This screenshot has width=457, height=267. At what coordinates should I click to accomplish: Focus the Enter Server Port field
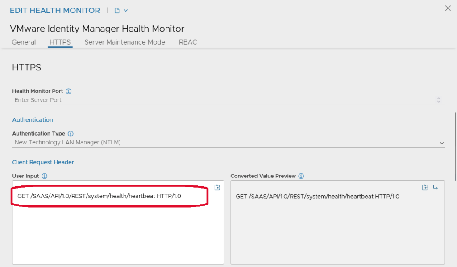(x=223, y=100)
